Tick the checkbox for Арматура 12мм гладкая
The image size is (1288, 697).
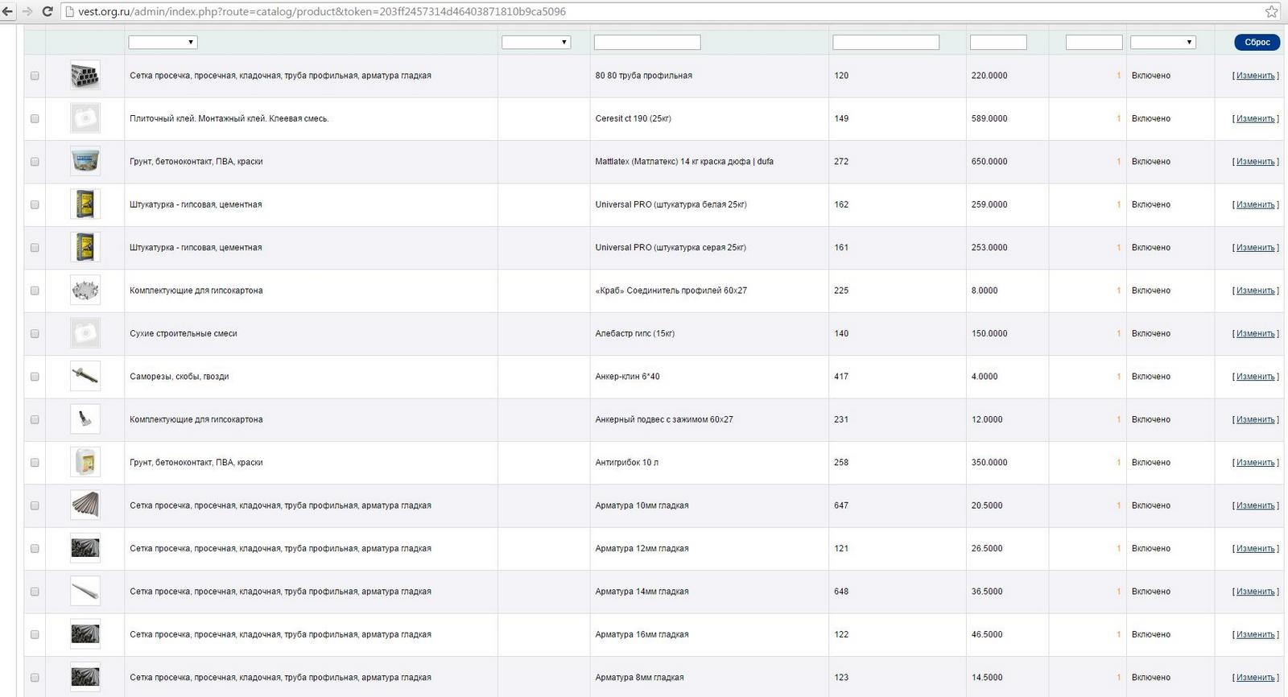point(35,549)
